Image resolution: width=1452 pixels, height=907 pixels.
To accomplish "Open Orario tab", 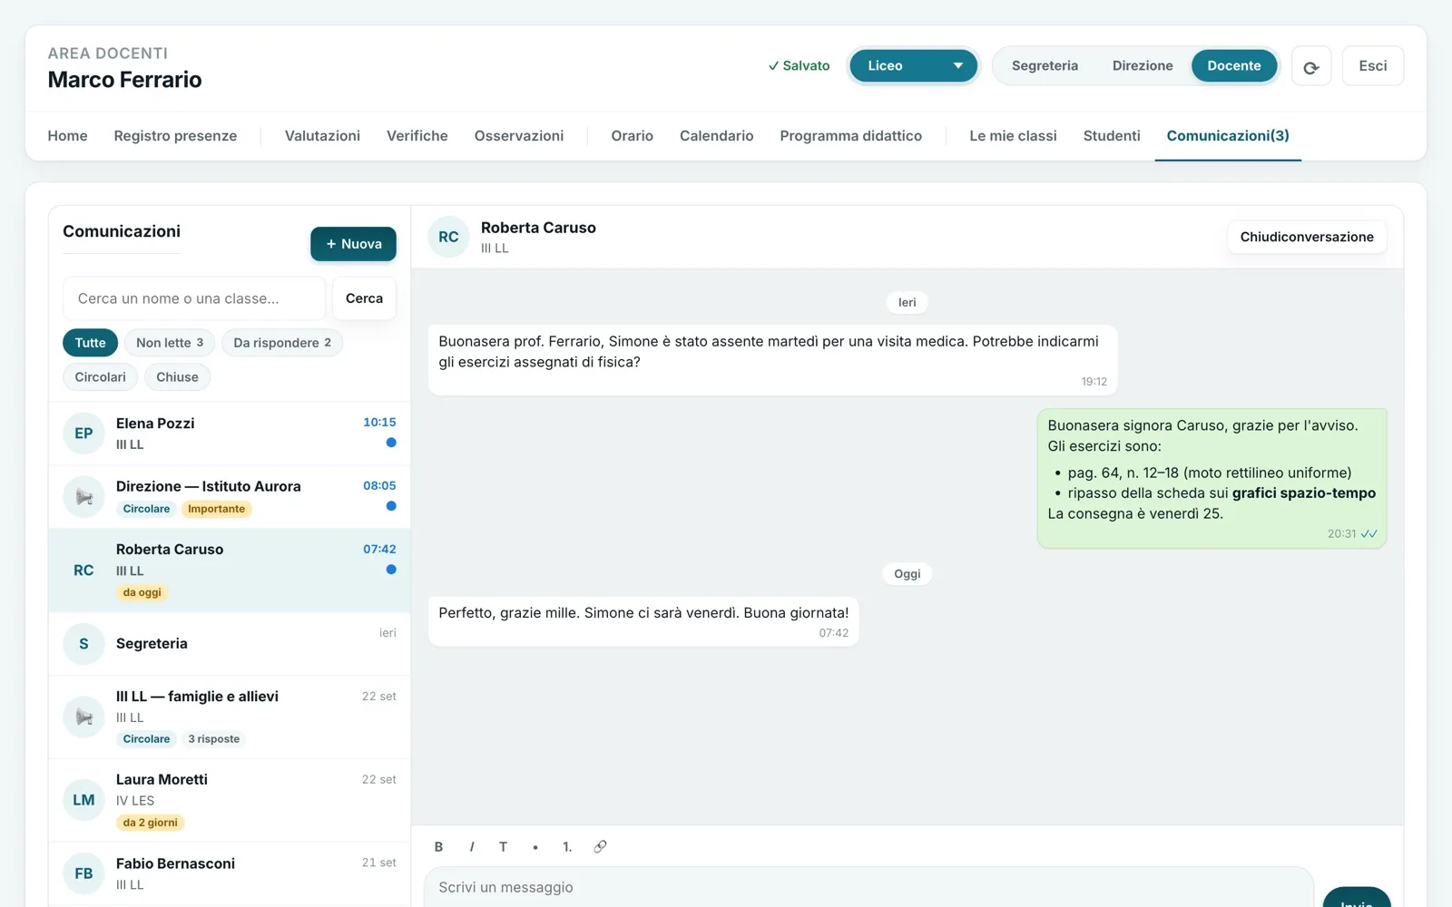I will coord(632,136).
